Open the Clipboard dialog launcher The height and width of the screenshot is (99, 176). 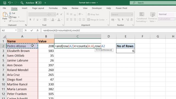click(x=26, y=25)
